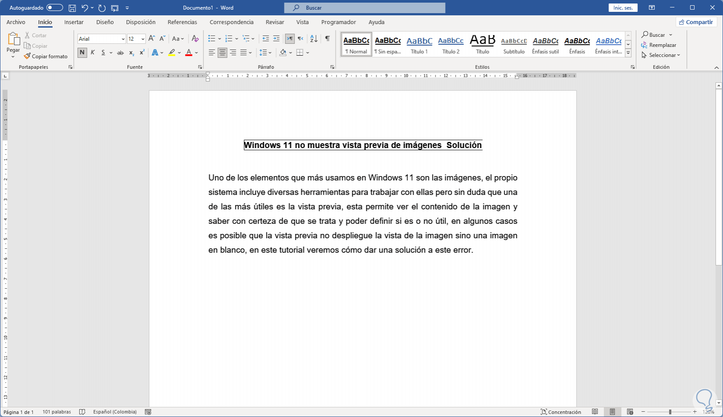This screenshot has width=723, height=417.
Task: Decrease the font size
Action: click(x=162, y=39)
